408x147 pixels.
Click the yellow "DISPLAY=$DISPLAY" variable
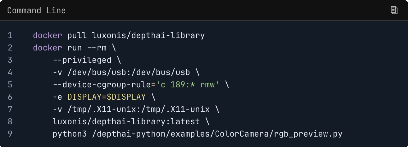click(107, 97)
